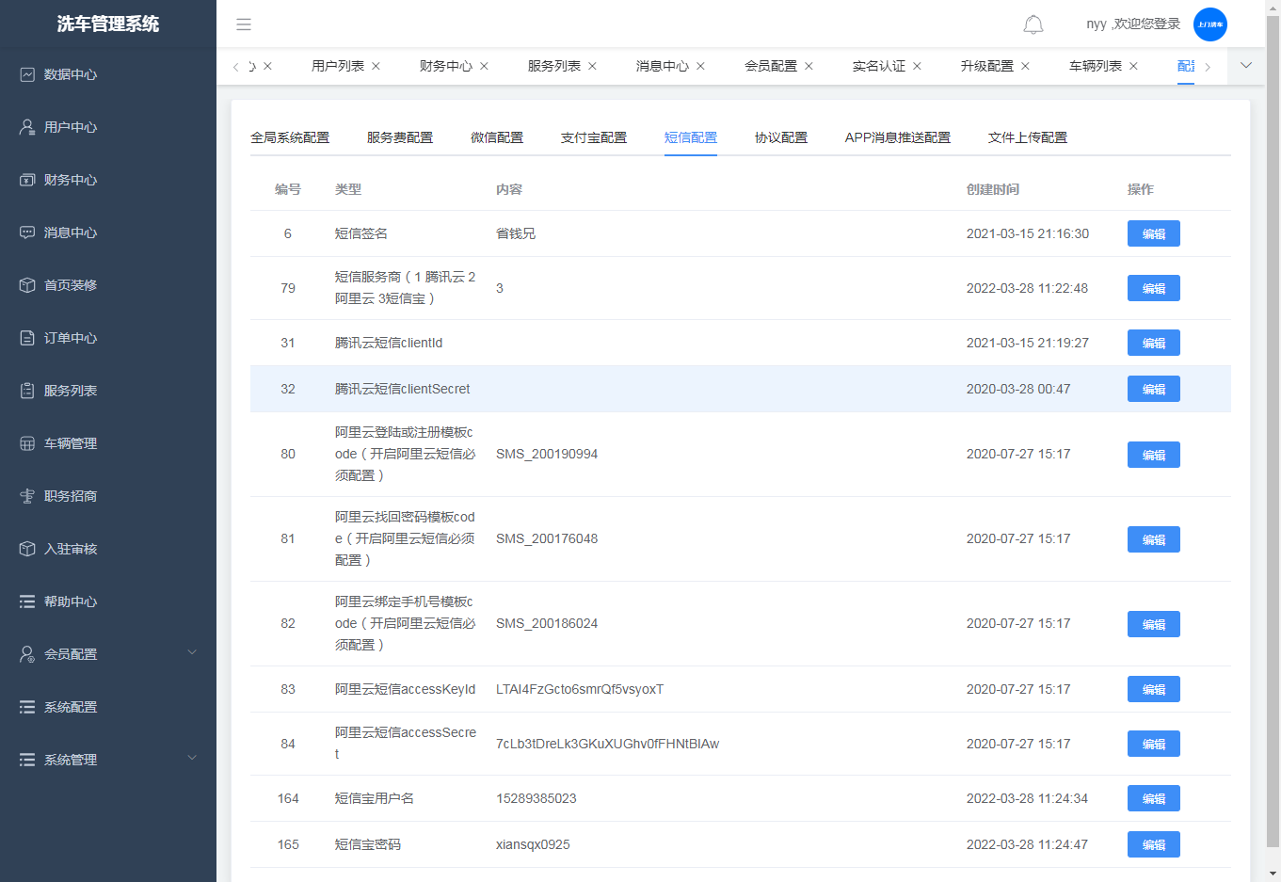Open the 消息中心 page tab

pos(662,66)
